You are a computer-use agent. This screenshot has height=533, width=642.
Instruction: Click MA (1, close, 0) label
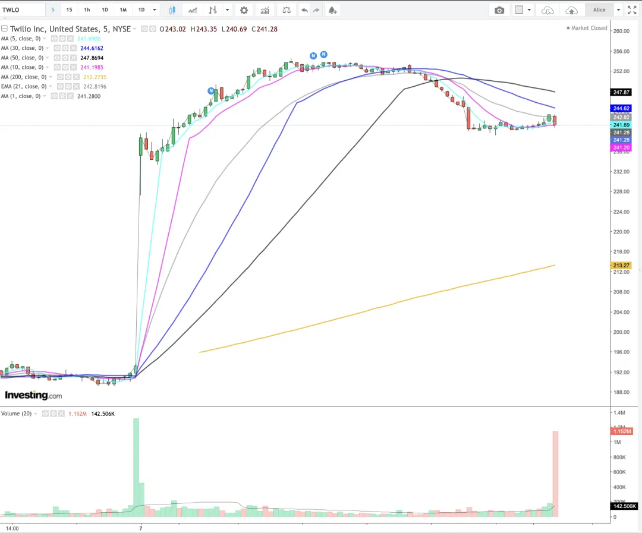point(21,96)
